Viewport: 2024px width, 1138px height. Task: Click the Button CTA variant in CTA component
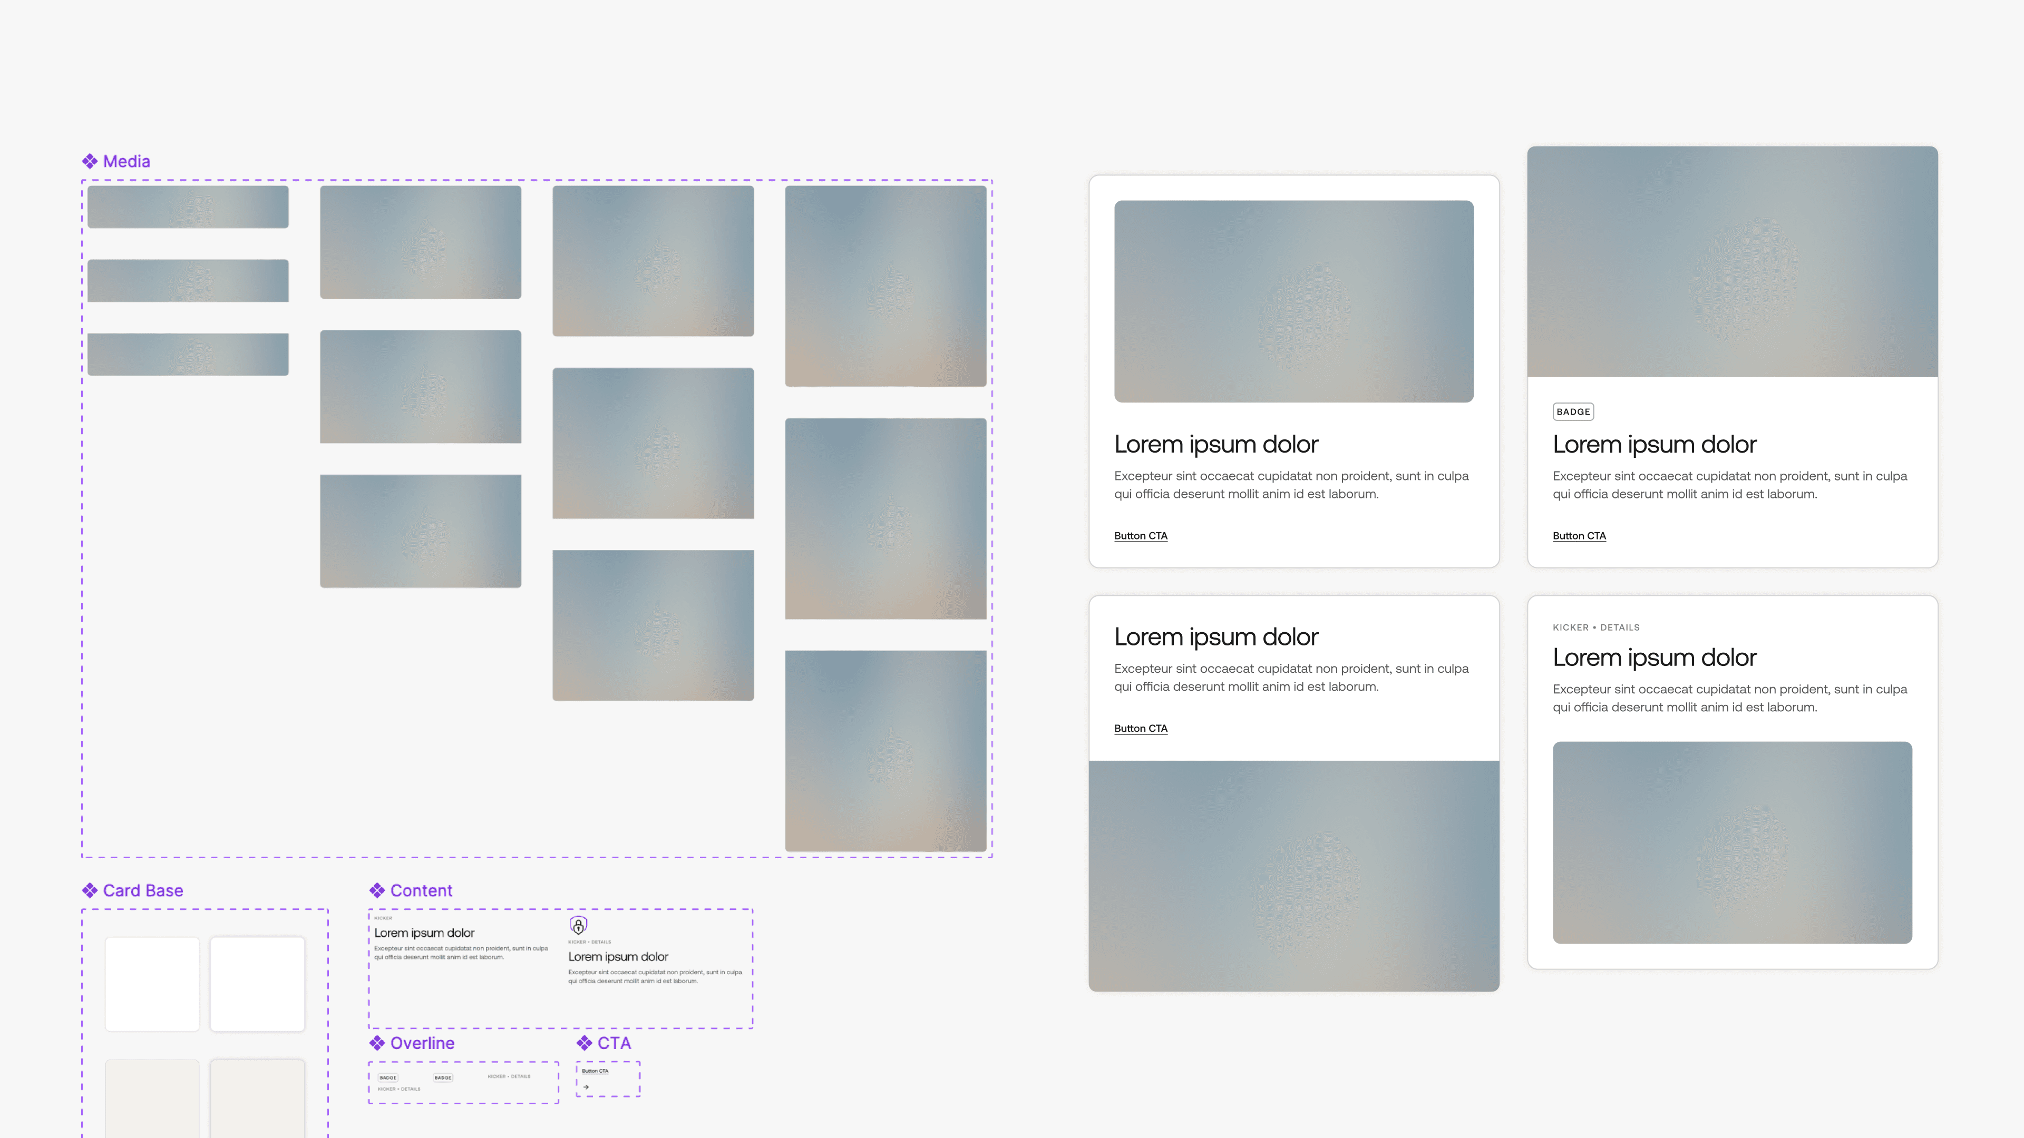595,1071
